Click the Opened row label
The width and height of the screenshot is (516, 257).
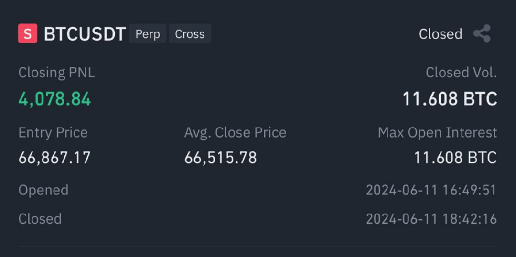point(43,190)
